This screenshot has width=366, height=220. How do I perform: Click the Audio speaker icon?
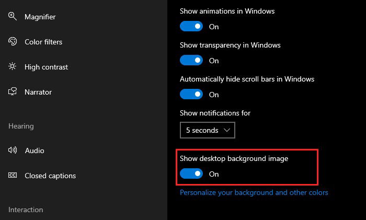13,150
